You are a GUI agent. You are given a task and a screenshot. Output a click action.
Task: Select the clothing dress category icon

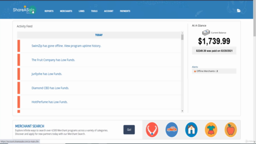(x=211, y=130)
